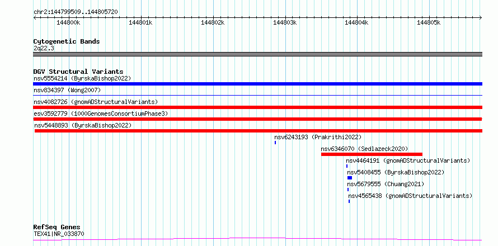
Task: Click the RefSeq Genes track title
Action: click(x=57, y=228)
